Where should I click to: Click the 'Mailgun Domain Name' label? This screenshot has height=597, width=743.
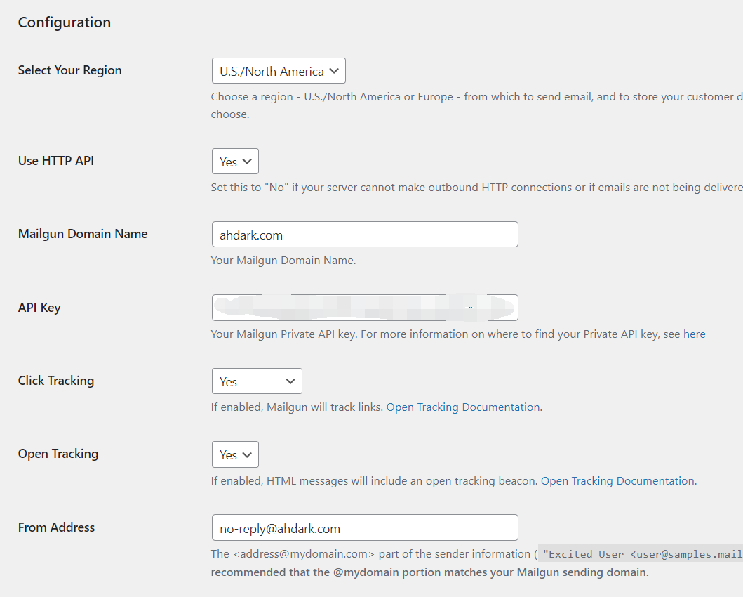pyautogui.click(x=83, y=234)
